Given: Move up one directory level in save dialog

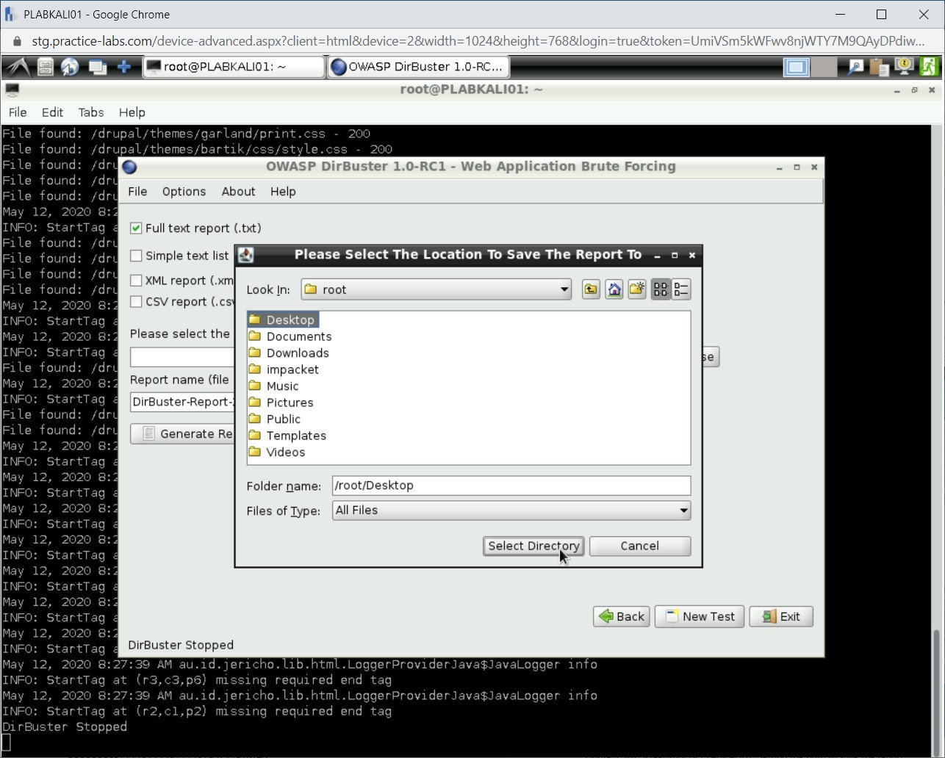Looking at the screenshot, I should (590, 289).
